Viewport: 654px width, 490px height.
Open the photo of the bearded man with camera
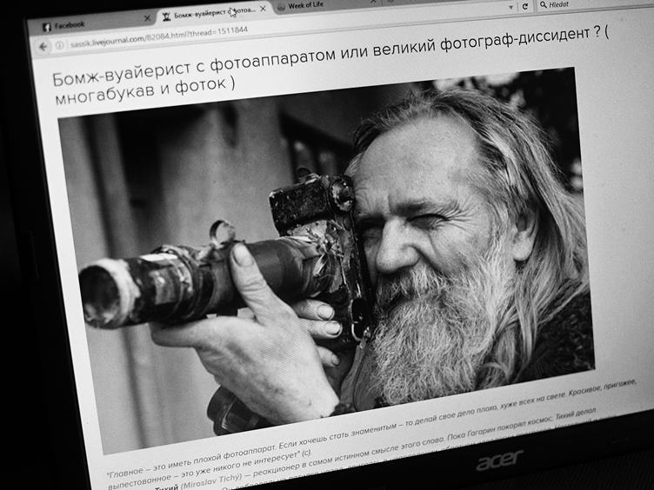click(x=327, y=260)
